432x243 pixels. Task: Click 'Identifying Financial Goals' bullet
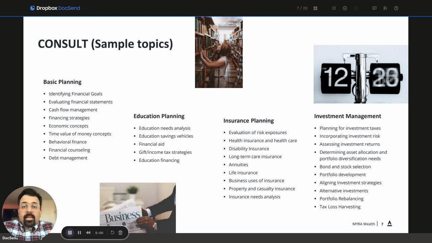pos(76,94)
